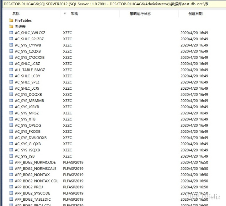The width and height of the screenshot is (226, 206).
Task: Select table name APP_BDG2_NONTAX
Action: [x=32, y=175]
